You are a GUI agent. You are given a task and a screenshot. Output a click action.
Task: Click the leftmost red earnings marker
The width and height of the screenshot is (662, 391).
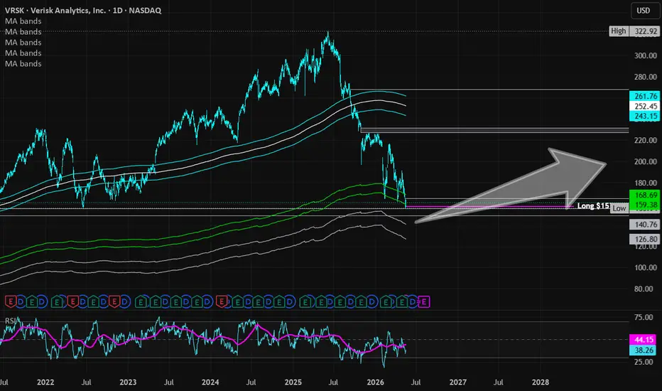11,302
